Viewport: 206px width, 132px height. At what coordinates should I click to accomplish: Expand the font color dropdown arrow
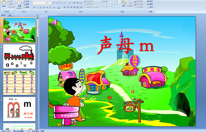61,8
